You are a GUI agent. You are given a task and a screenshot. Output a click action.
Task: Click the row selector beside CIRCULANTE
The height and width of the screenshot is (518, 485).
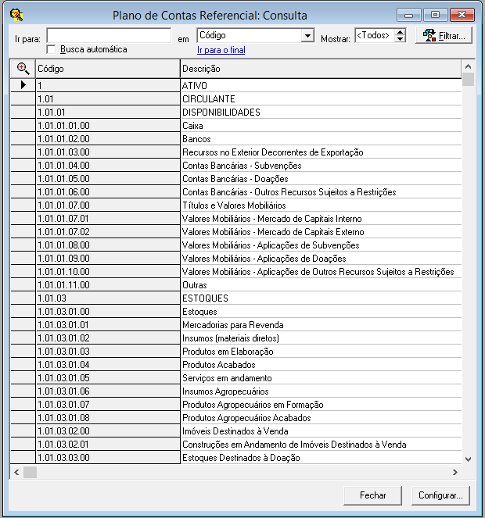23,98
